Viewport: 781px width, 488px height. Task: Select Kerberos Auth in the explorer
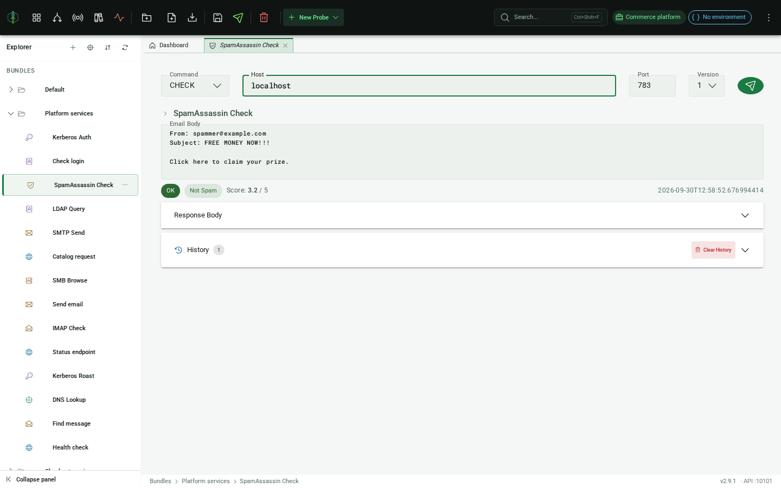(x=71, y=137)
